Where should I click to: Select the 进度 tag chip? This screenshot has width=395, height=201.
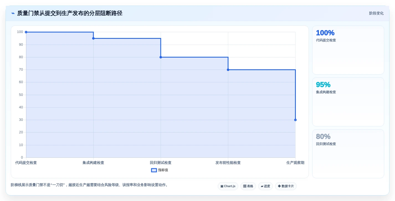pyautogui.click(x=265, y=186)
